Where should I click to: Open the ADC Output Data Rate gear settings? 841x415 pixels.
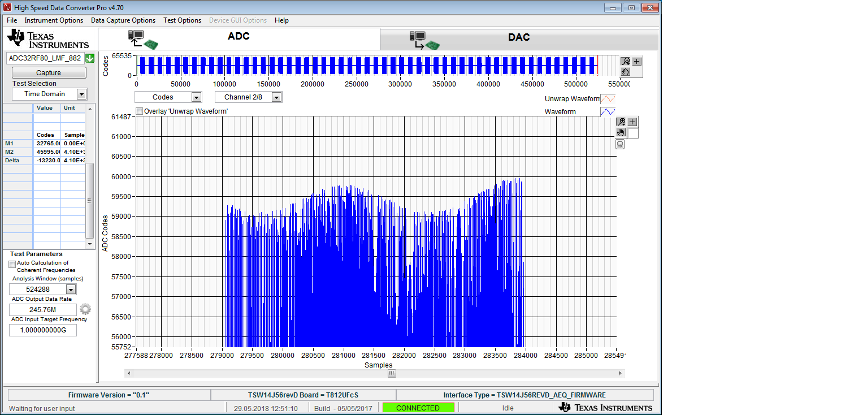(85, 309)
